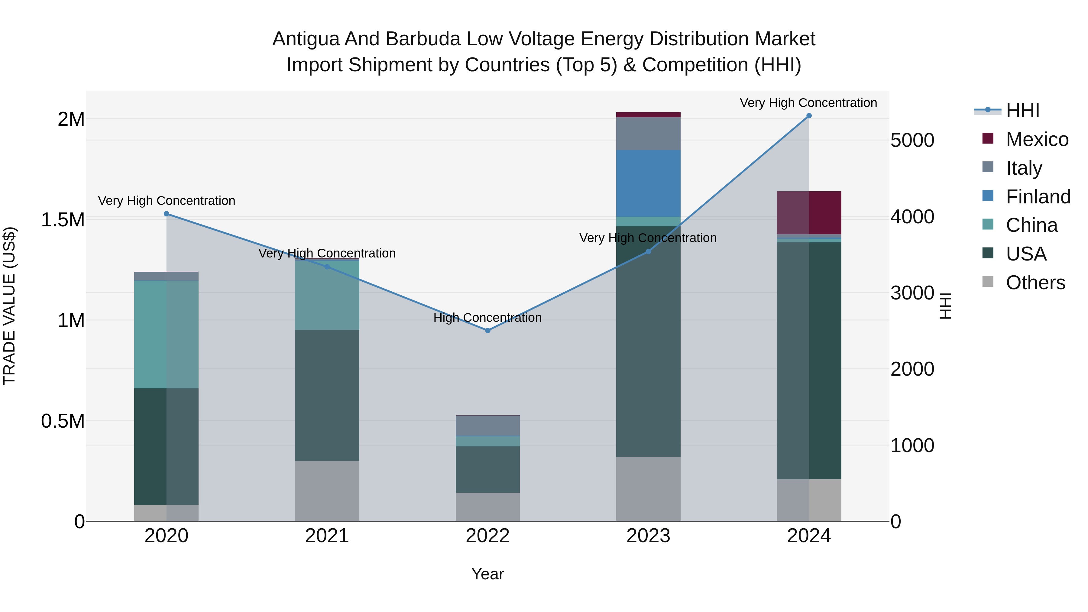Image resolution: width=1088 pixels, height=612 pixels.
Task: Toggle the China legend entry
Action: [1020, 225]
